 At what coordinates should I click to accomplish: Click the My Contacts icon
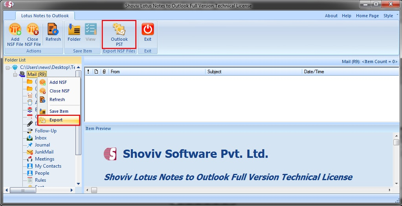coord(30,166)
